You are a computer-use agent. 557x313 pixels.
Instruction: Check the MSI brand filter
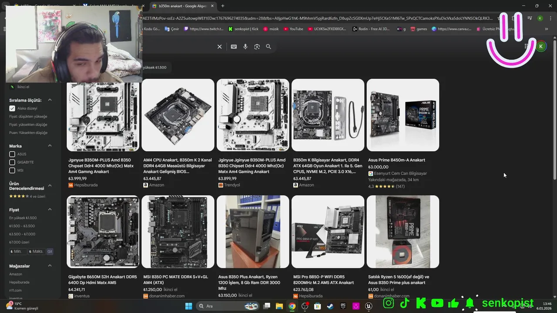12,170
